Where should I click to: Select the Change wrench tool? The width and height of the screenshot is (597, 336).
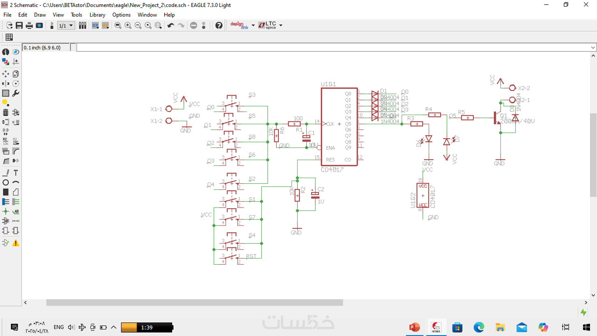[15, 93]
